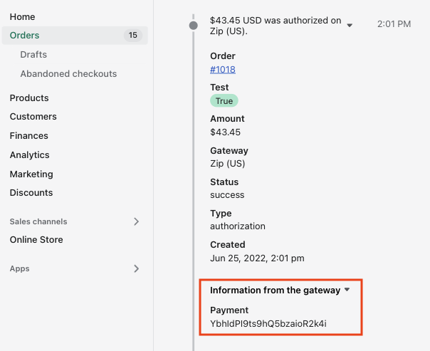Open the Discounts page
The width and height of the screenshot is (430, 351).
pos(31,193)
